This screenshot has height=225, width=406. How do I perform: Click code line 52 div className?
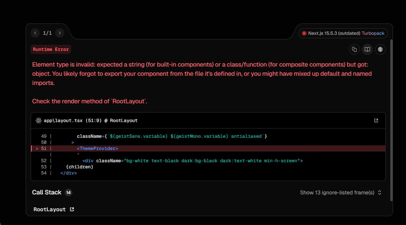coord(192,161)
